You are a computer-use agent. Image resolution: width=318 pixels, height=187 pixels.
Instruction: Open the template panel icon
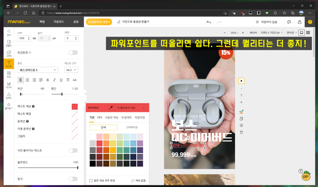point(9,43)
